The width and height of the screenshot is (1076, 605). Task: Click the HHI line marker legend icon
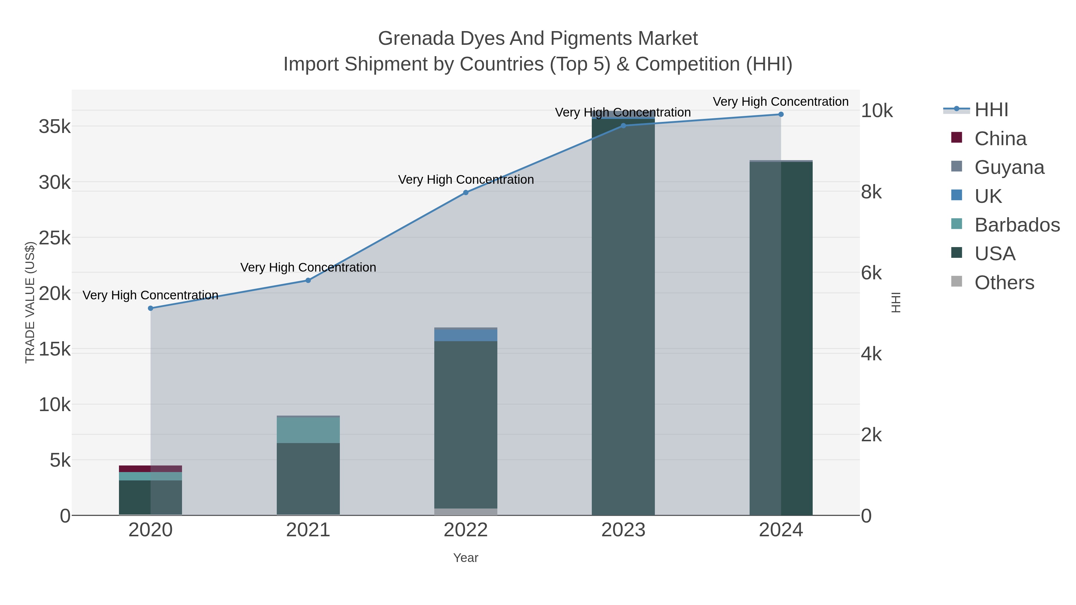coord(956,109)
